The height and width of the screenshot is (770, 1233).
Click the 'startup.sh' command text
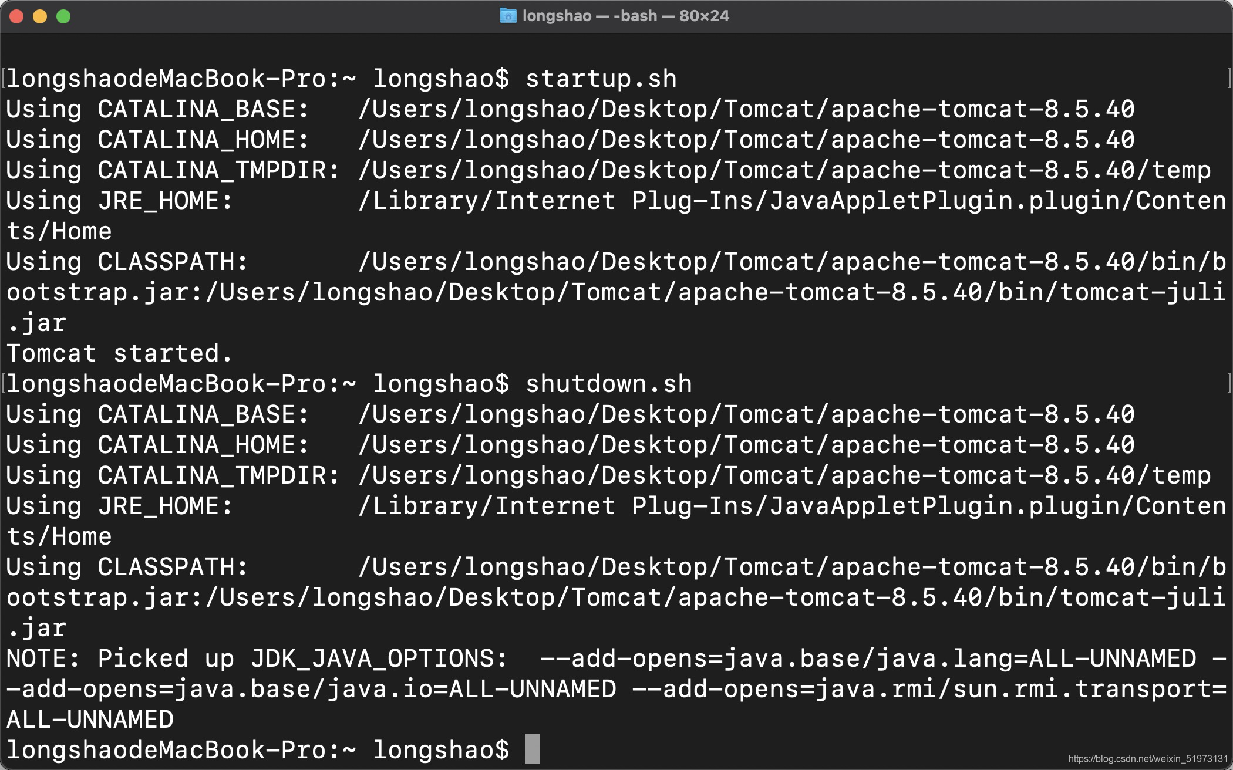point(601,79)
